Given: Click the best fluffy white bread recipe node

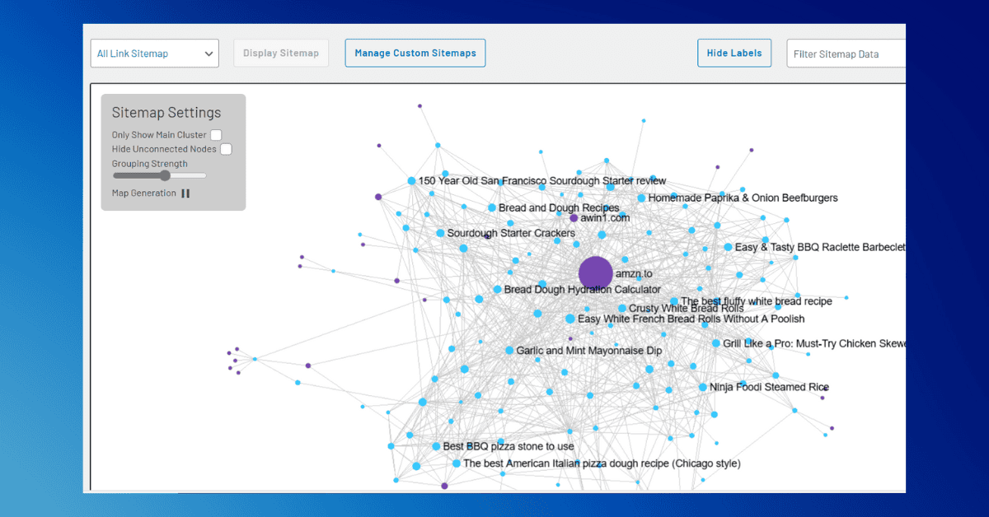Looking at the screenshot, I should click(674, 302).
